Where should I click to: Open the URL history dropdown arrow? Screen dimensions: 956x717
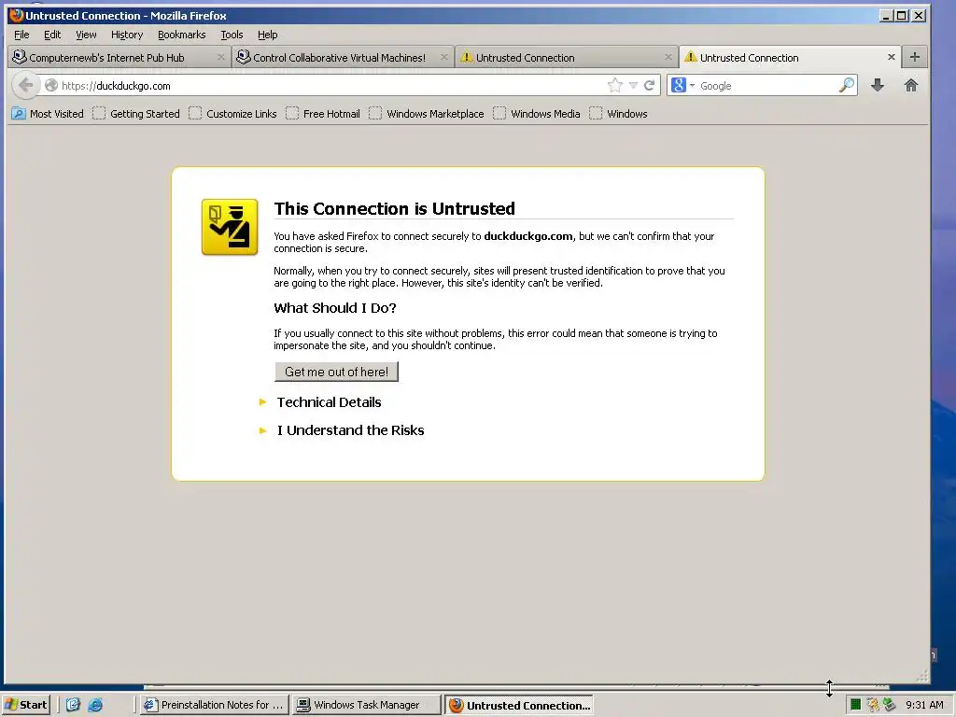point(634,85)
